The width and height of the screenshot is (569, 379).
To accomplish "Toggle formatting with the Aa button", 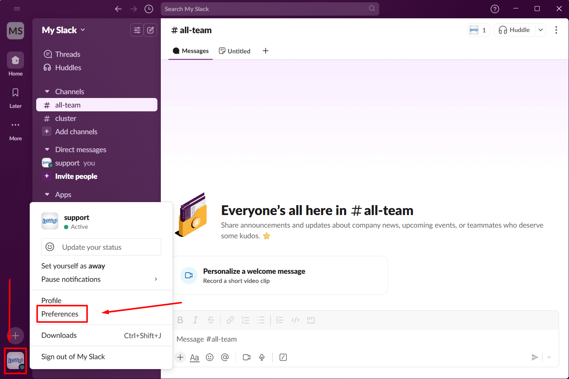I will 194,357.
